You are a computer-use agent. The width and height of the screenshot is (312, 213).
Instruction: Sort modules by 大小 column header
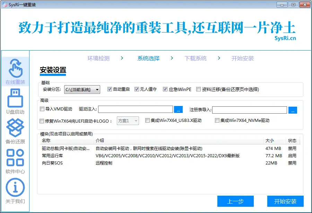[275, 141]
